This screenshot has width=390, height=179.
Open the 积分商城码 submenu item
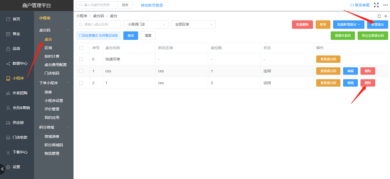click(x=54, y=145)
